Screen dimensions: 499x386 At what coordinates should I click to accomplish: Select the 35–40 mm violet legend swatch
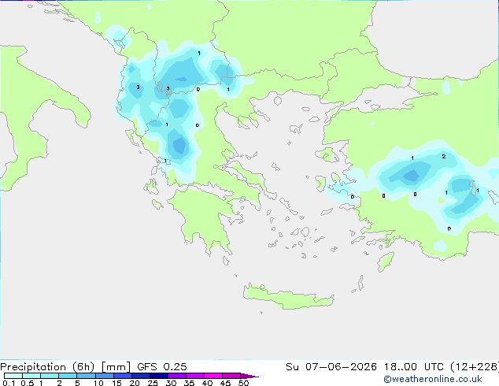(195, 376)
